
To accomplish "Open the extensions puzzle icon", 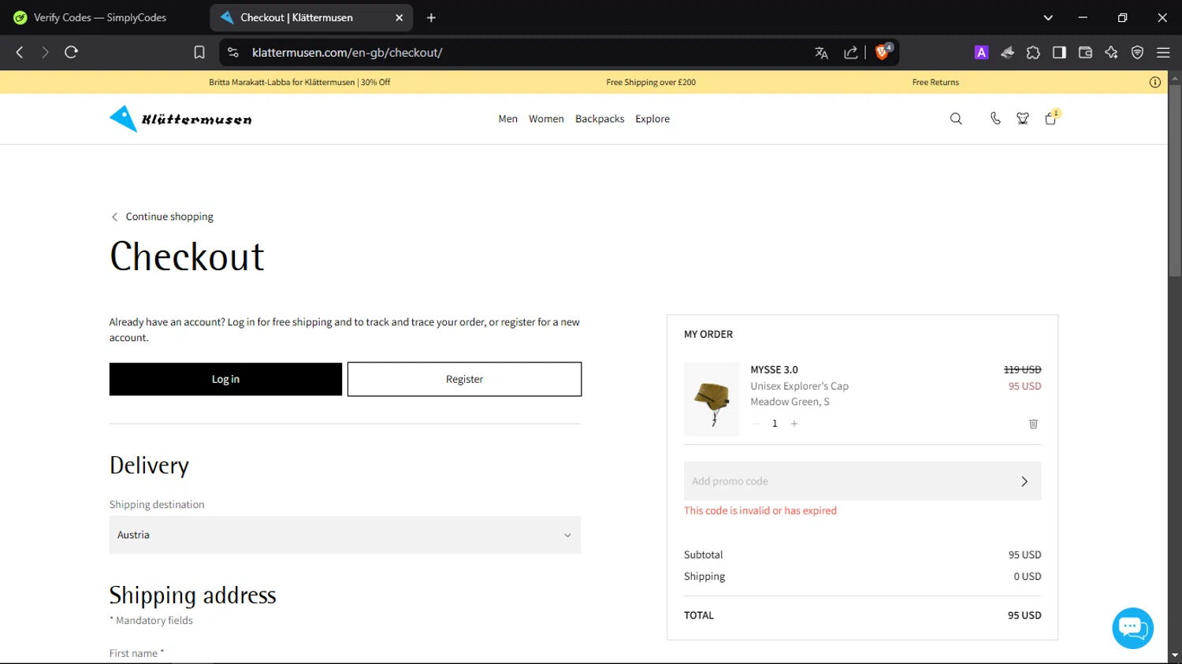I will pos(1033,52).
